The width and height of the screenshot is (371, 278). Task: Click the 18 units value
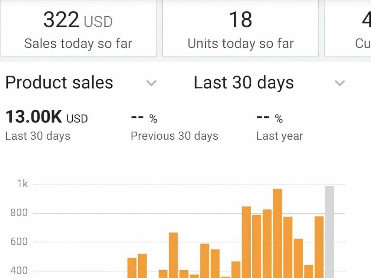[240, 20]
